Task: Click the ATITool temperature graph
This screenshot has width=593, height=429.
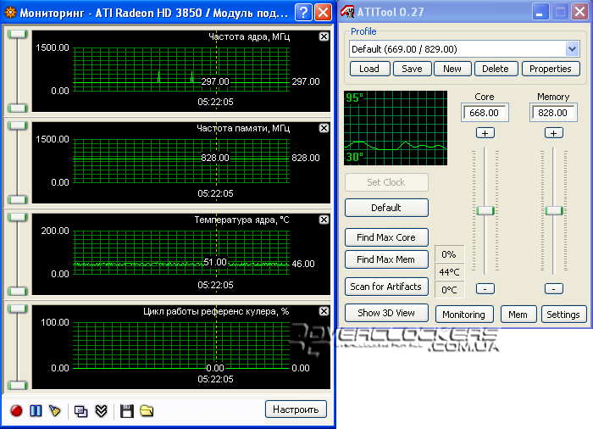Action: point(396,128)
